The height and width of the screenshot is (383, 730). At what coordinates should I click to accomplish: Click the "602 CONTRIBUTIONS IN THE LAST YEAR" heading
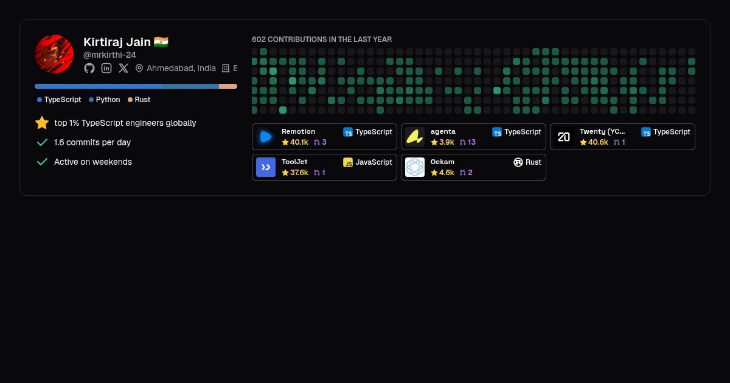pyautogui.click(x=322, y=40)
